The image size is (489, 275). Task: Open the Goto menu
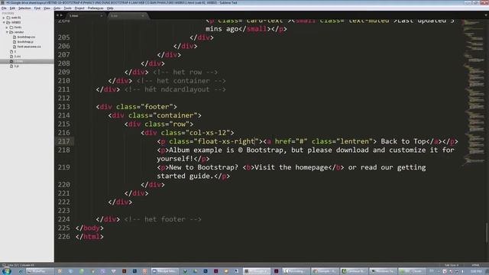click(57, 8)
